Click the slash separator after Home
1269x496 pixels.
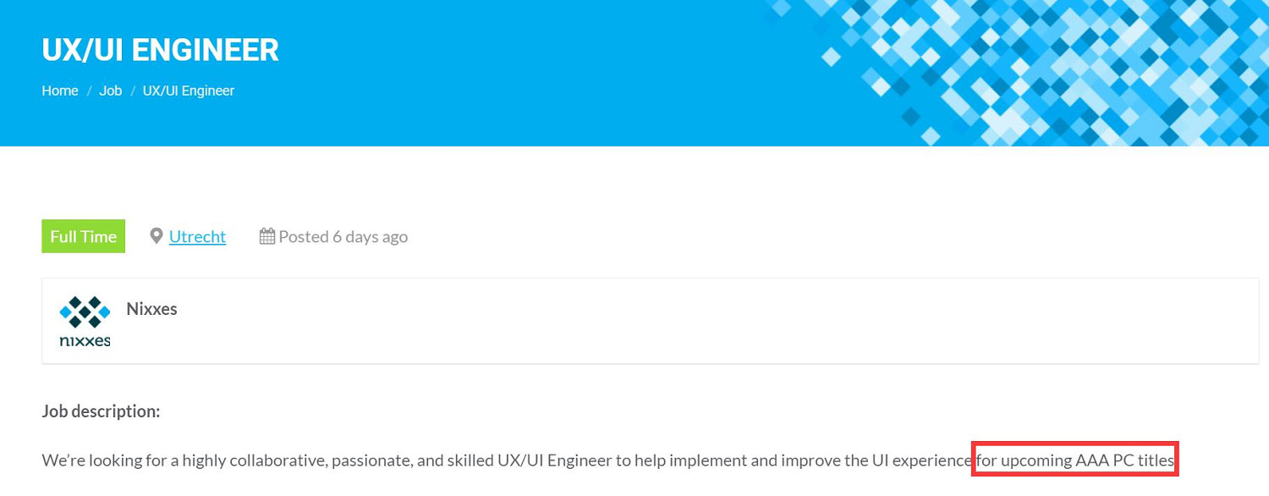click(89, 91)
